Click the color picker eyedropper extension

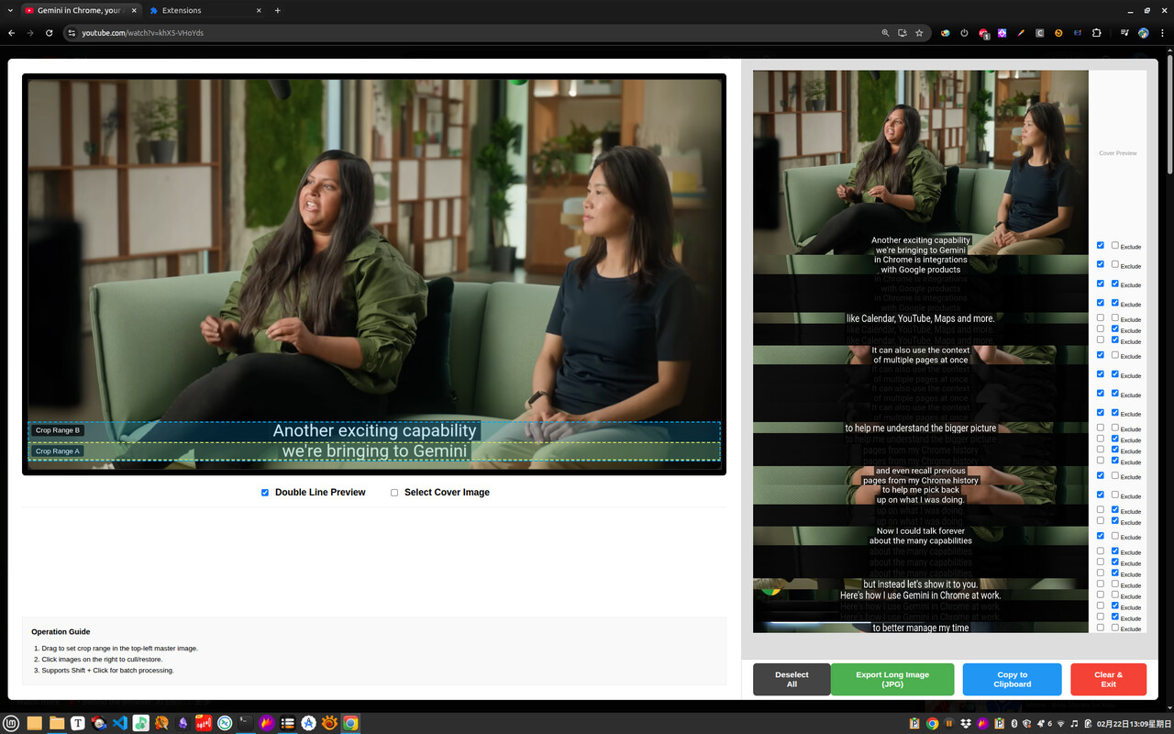point(1021,33)
